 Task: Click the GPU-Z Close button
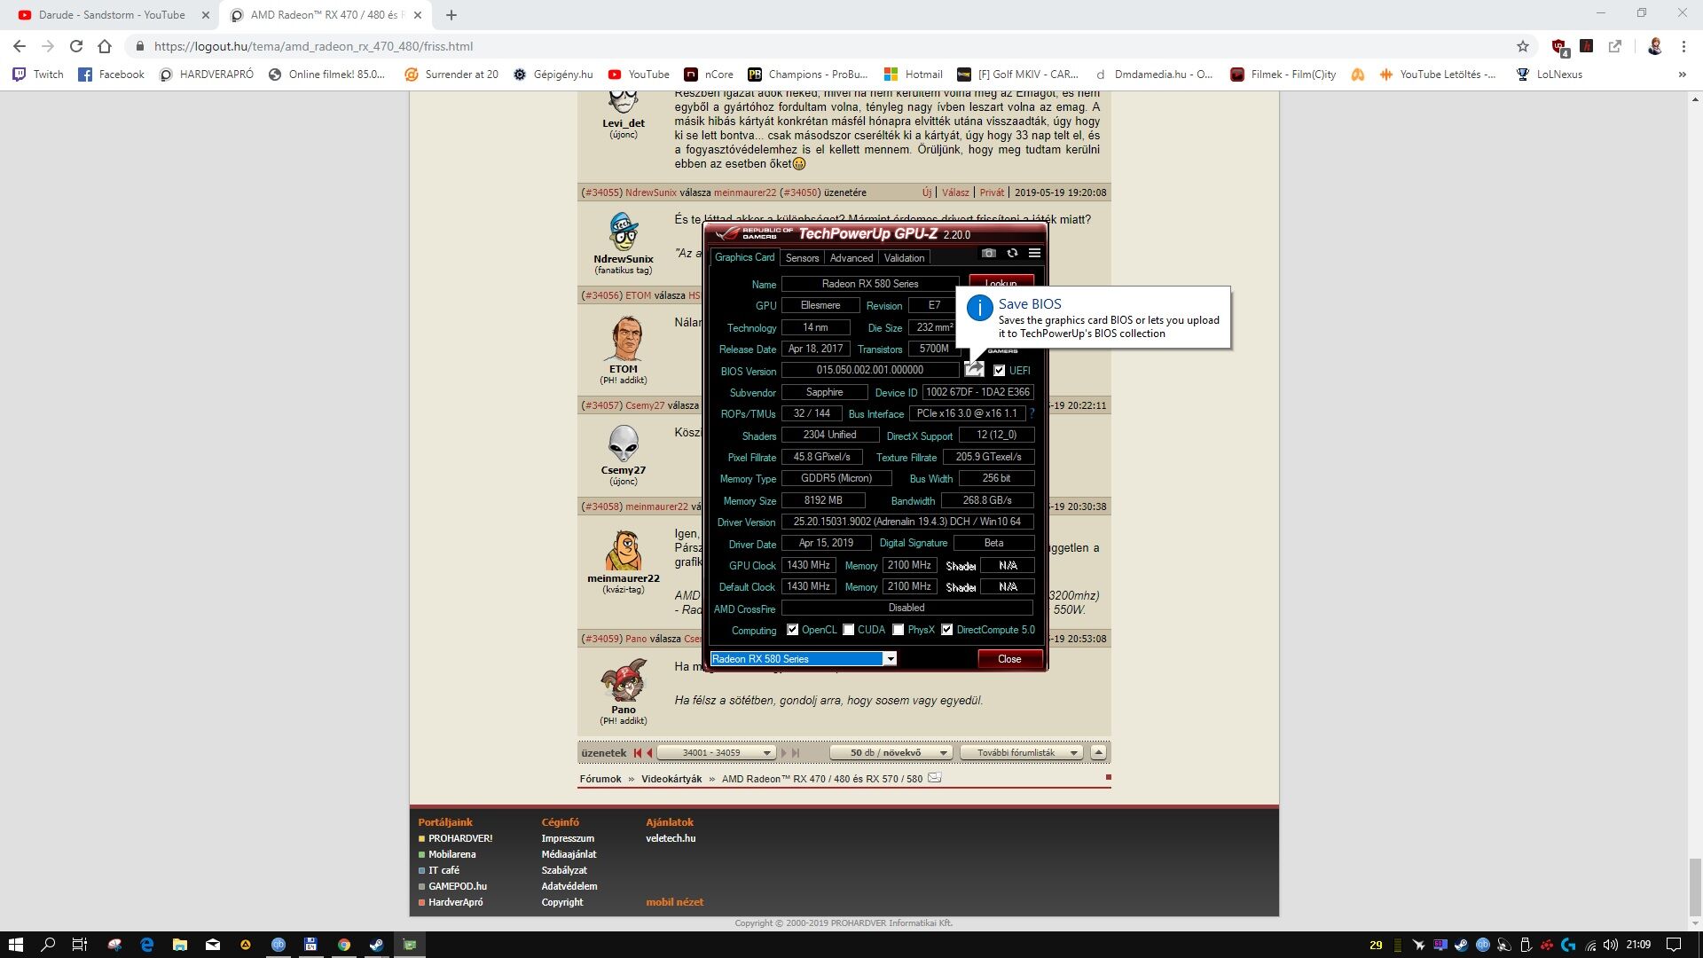1009,659
